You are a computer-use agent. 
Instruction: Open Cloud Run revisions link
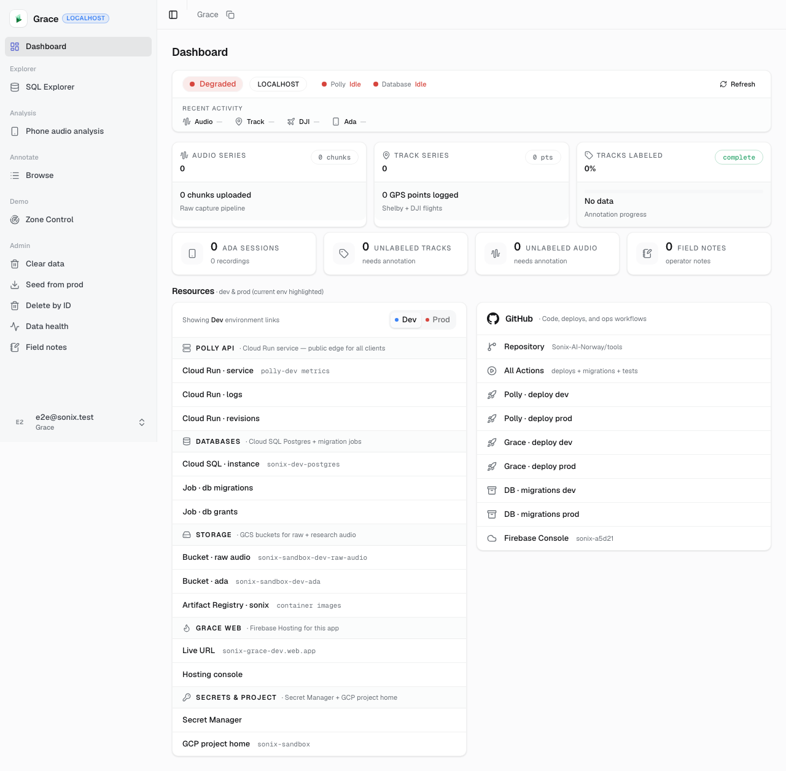pos(319,419)
